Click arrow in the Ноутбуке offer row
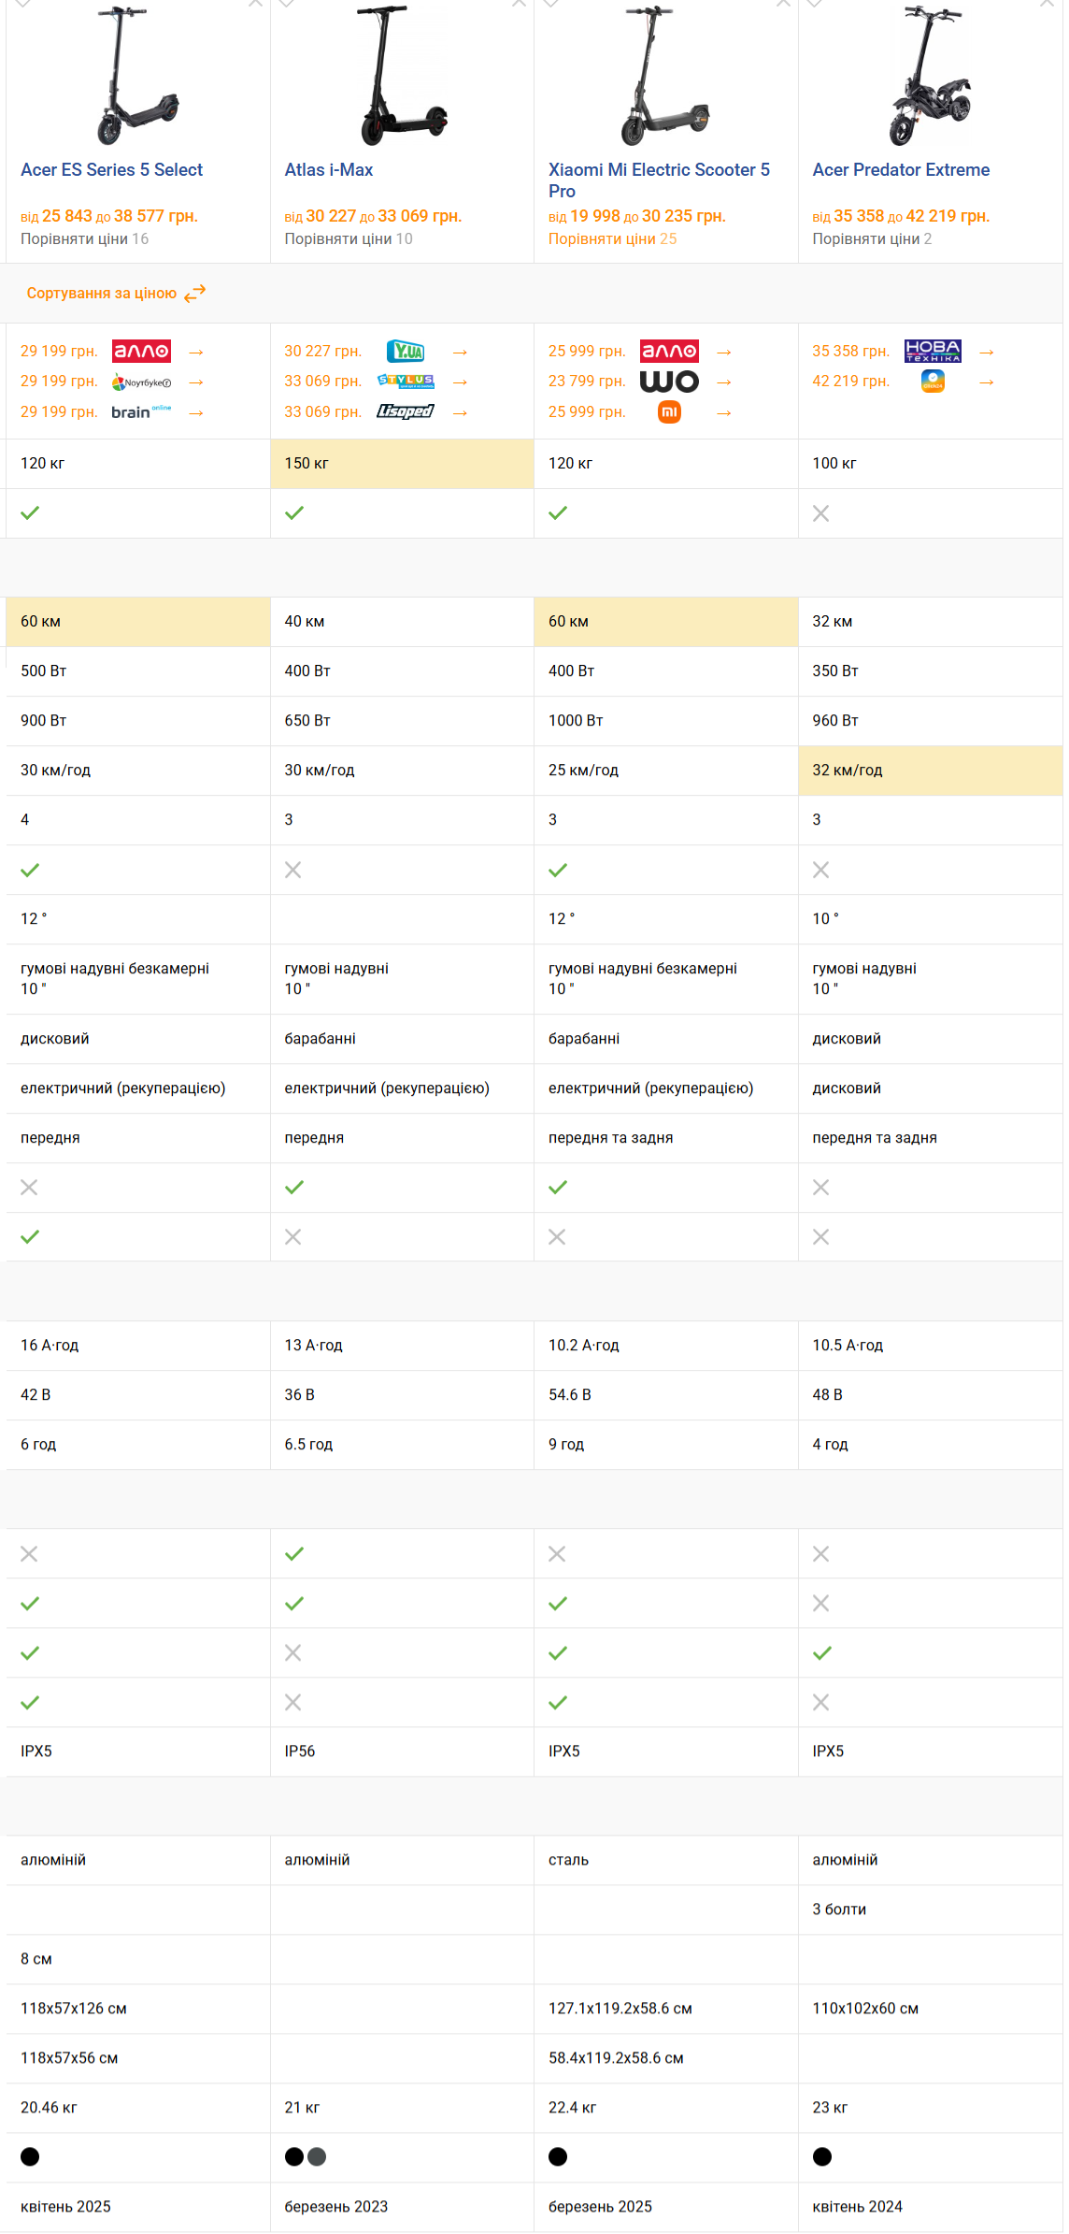The height and width of the screenshot is (2234, 1069). (x=196, y=382)
